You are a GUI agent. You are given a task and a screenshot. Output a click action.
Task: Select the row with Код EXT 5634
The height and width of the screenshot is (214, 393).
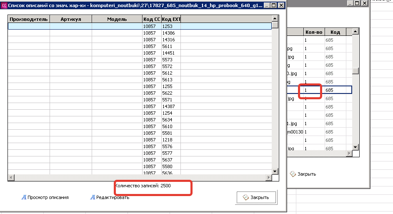click(140, 120)
